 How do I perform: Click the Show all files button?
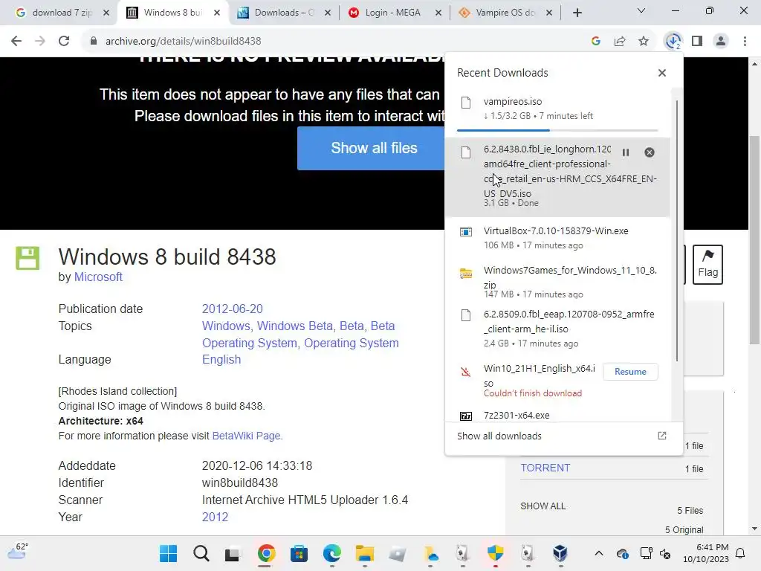point(374,148)
